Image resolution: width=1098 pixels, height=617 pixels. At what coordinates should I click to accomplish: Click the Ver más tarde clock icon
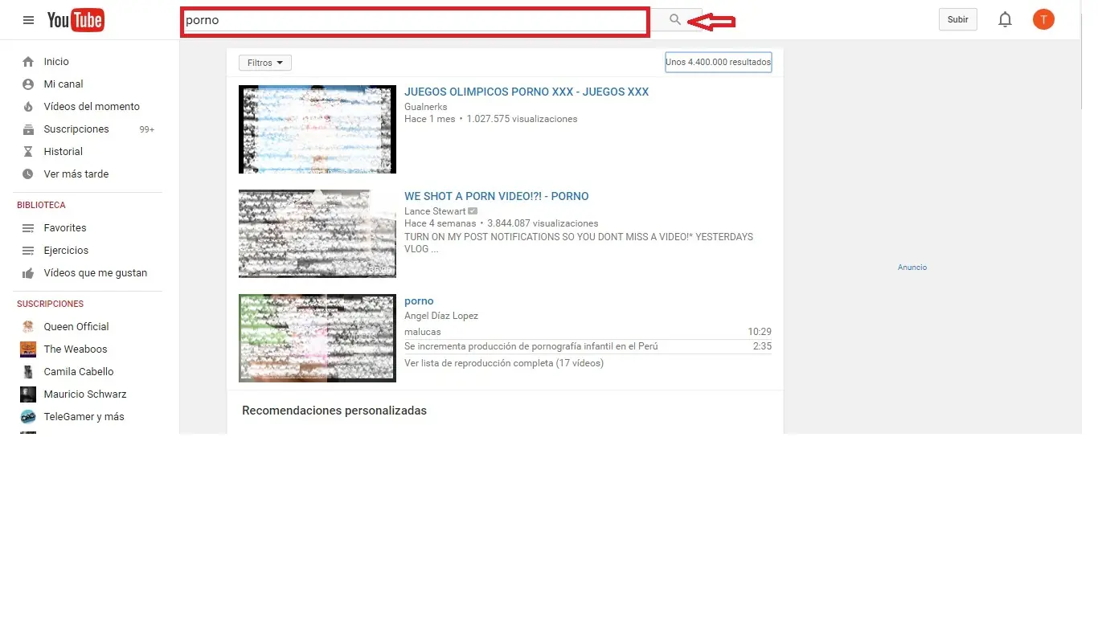click(x=28, y=174)
